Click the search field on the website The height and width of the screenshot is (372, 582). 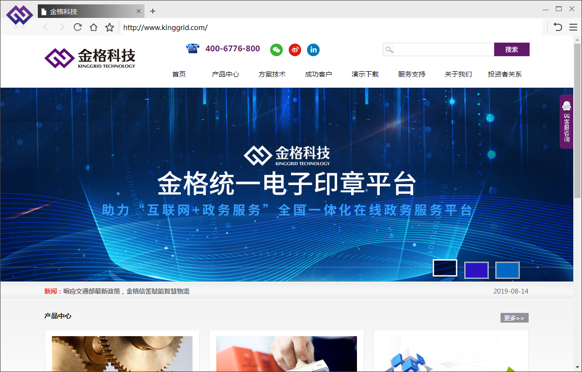tap(438, 49)
